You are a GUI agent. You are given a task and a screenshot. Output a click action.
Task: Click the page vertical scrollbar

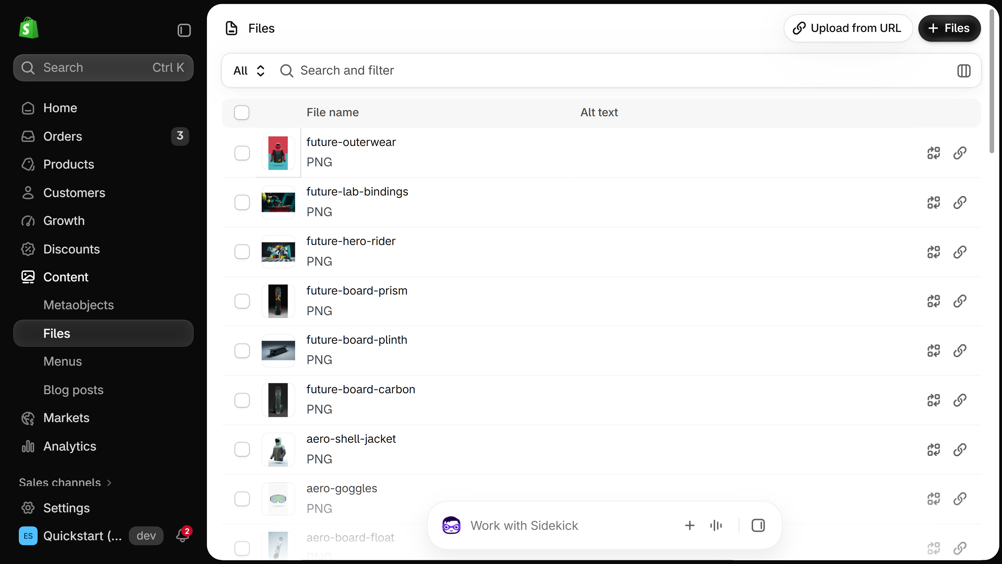(992, 82)
